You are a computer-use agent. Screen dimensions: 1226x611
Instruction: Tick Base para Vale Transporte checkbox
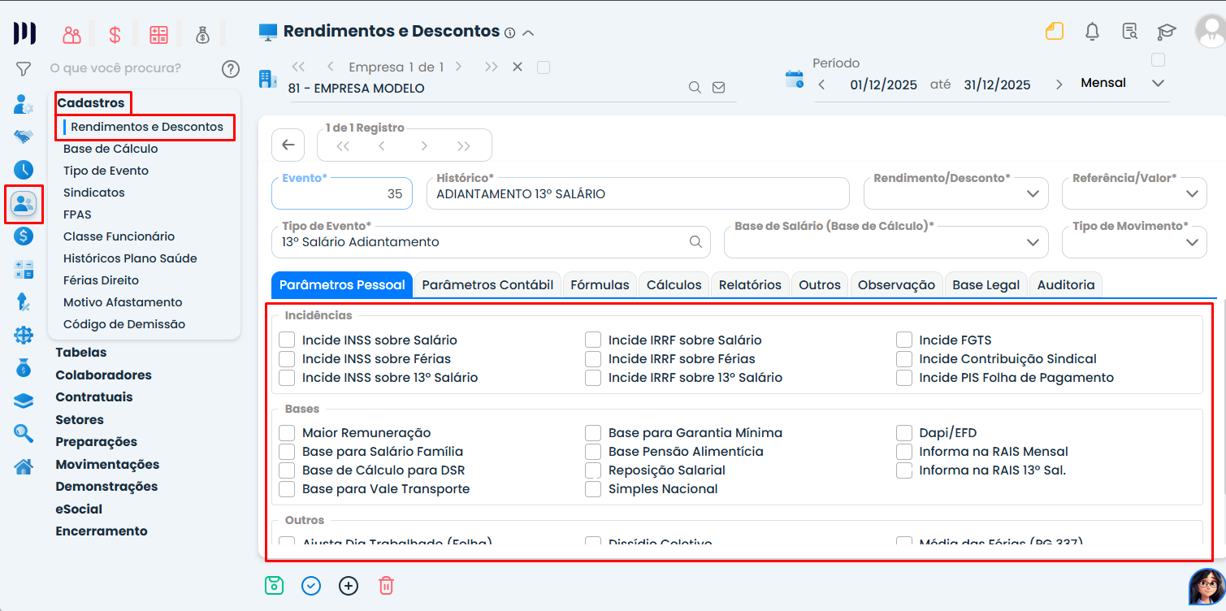[287, 488]
